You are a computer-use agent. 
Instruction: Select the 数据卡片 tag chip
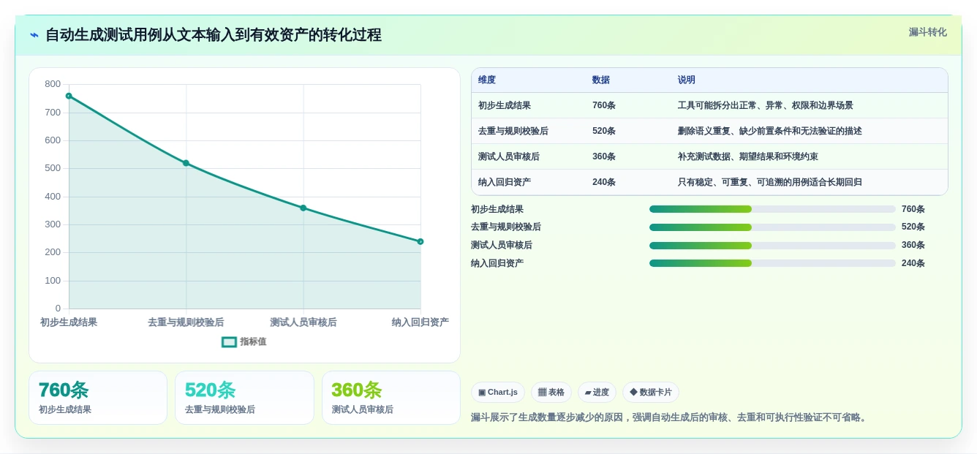point(651,392)
